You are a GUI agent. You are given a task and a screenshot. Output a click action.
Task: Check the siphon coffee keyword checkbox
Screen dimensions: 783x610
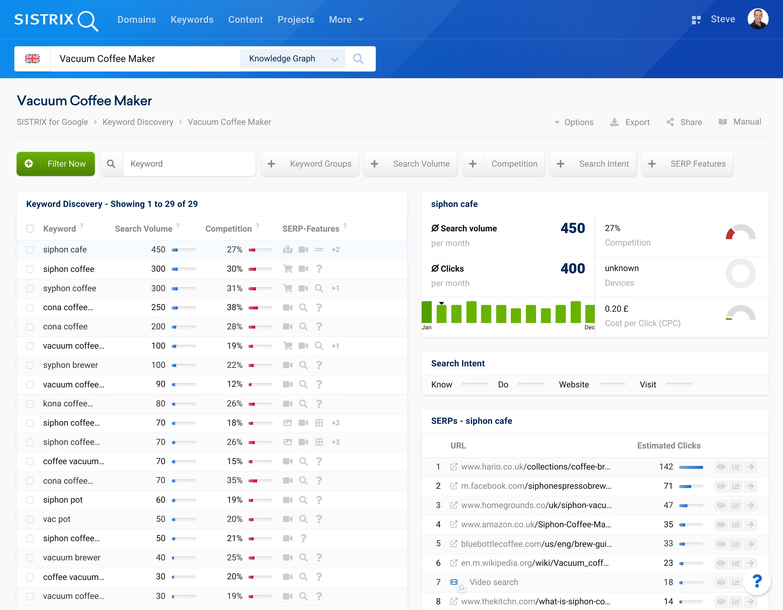click(x=30, y=269)
